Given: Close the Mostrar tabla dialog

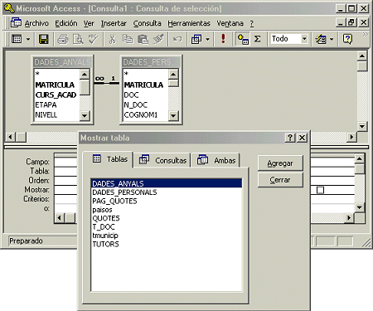Looking at the screenshot, I should tap(302, 138).
